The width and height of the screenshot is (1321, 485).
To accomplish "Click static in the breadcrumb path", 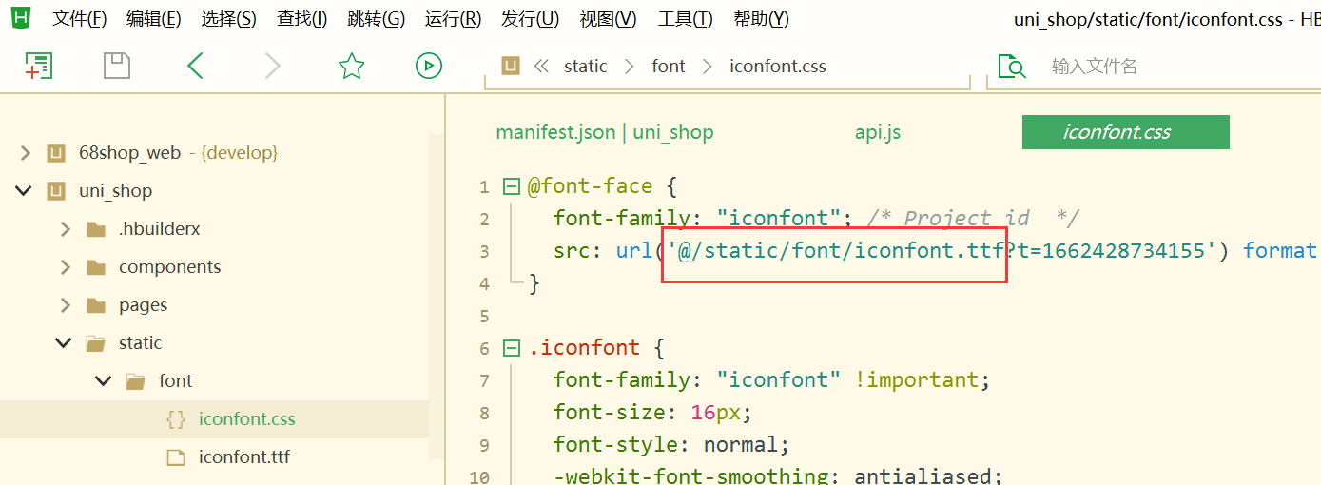I will [585, 66].
